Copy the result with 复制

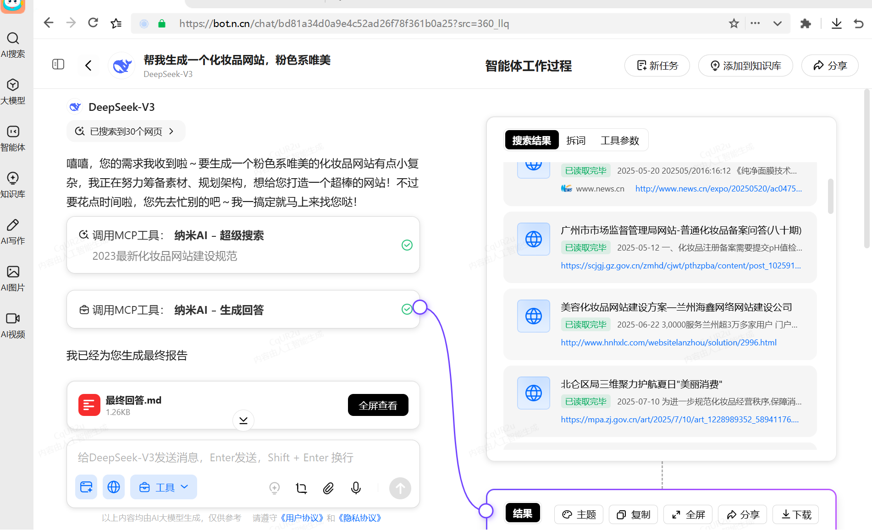(x=633, y=514)
